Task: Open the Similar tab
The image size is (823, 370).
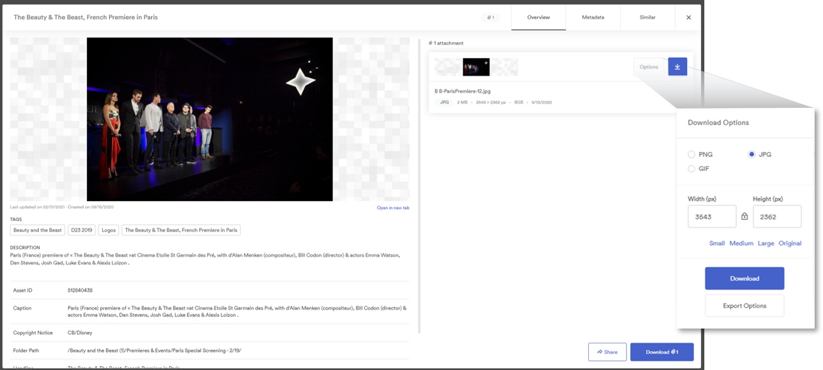Action: (x=647, y=17)
